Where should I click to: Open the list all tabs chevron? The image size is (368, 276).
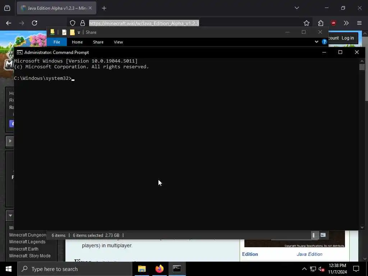tap(296, 8)
